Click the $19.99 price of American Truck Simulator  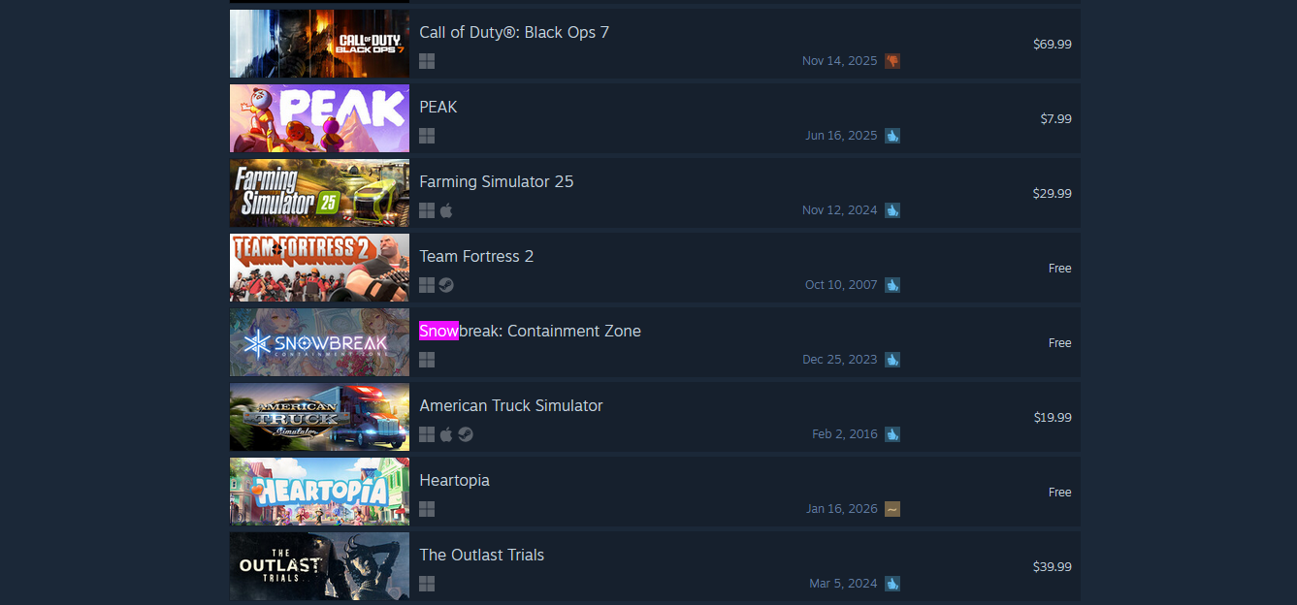tap(1053, 417)
